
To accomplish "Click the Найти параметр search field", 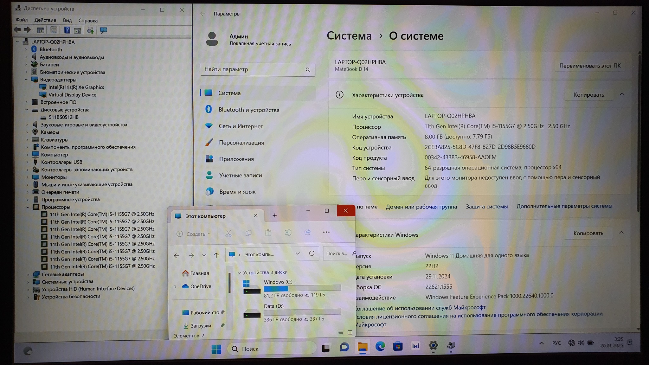I will 254,69.
